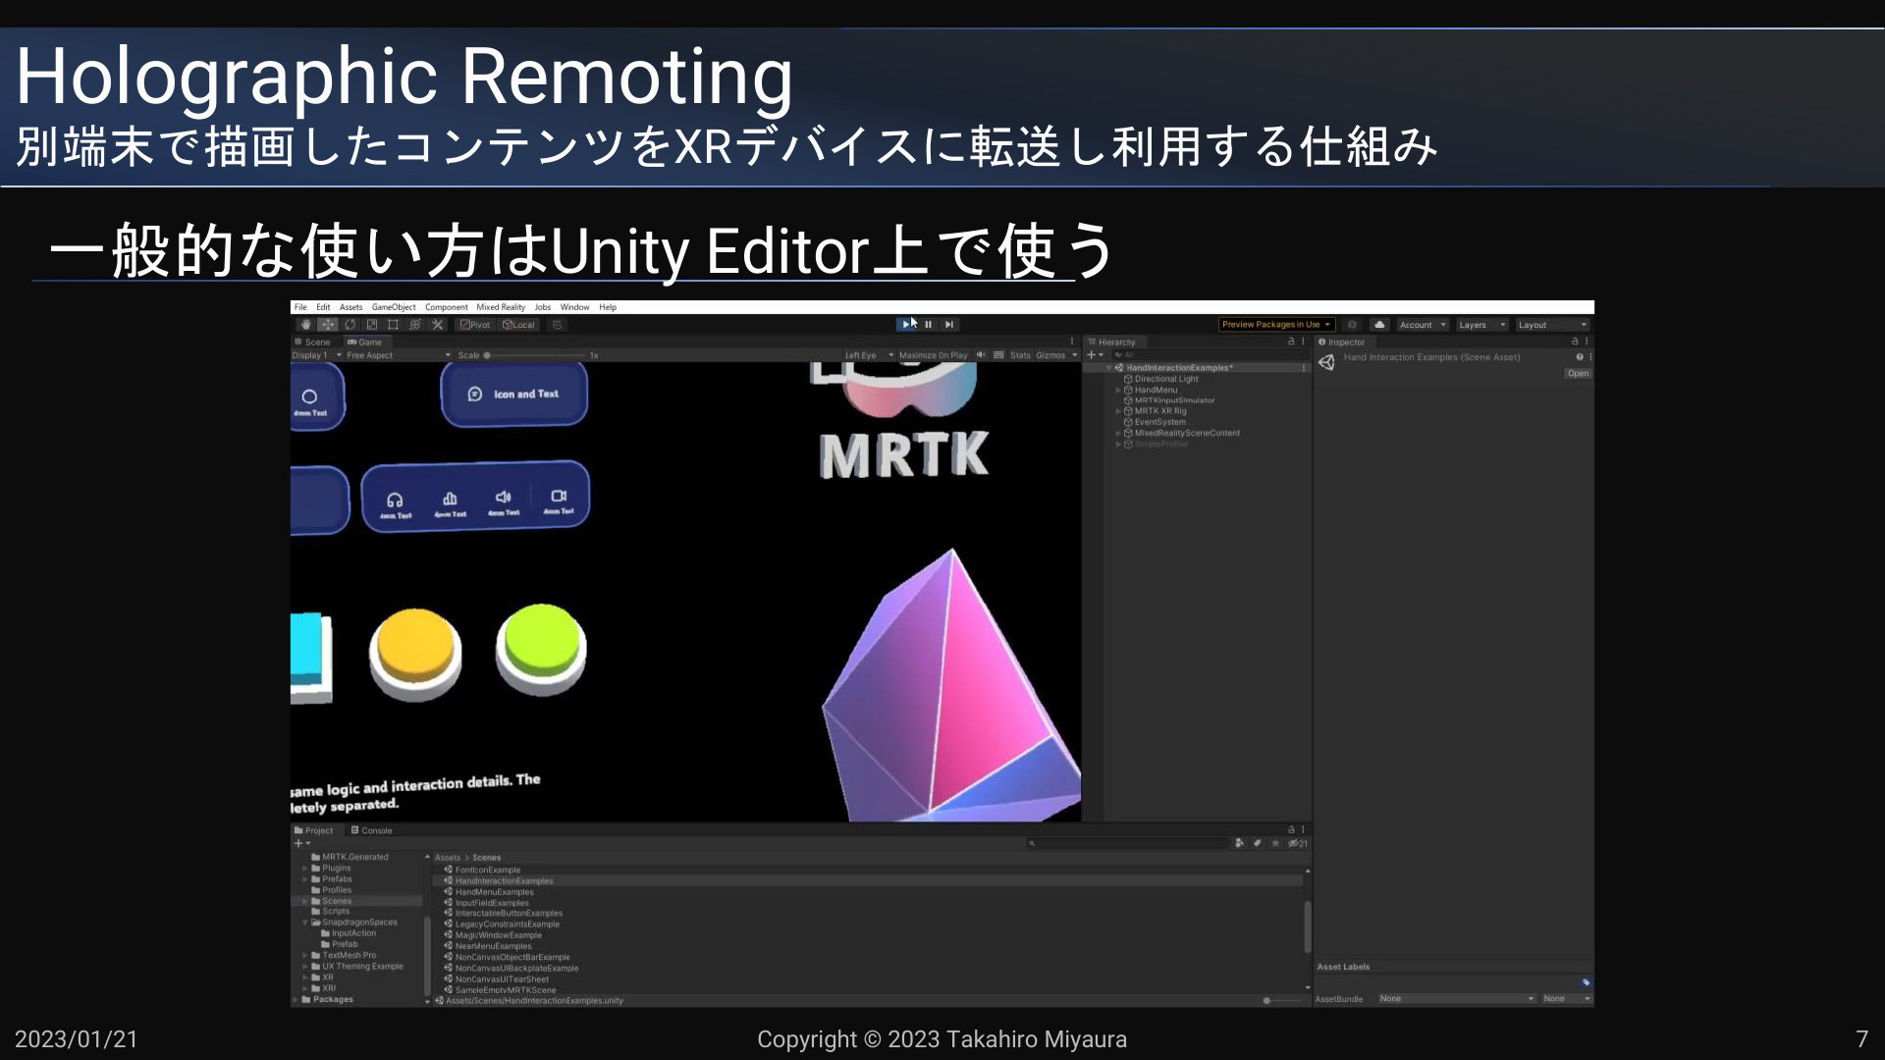1885x1060 pixels.
Task: Open the Display 1 dropdown
Action: click(316, 355)
